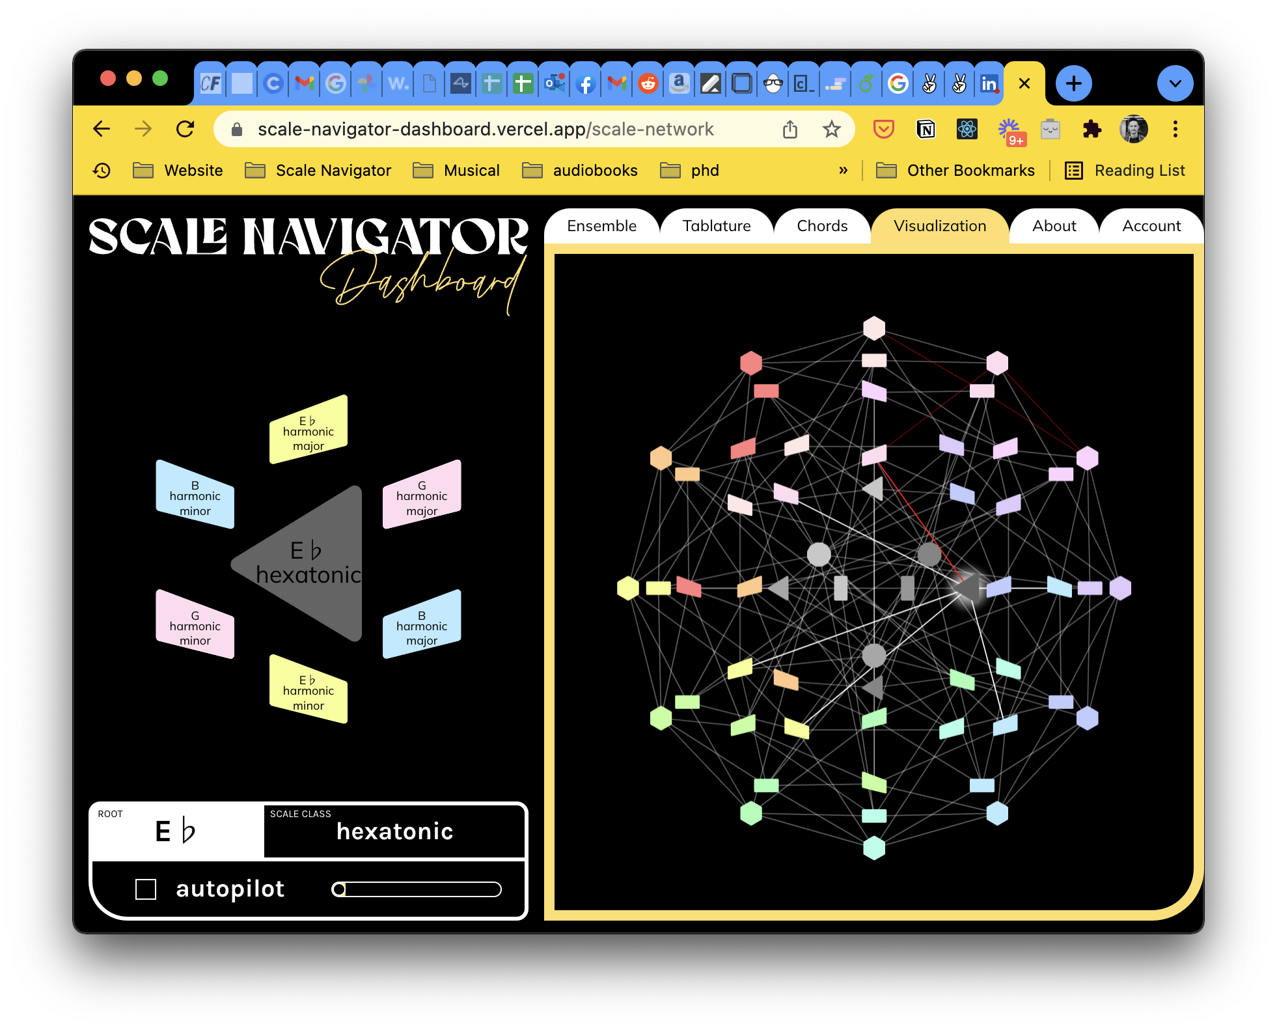The width and height of the screenshot is (1277, 1030).
Task: Click the browser profile avatar
Action: pos(1133,129)
